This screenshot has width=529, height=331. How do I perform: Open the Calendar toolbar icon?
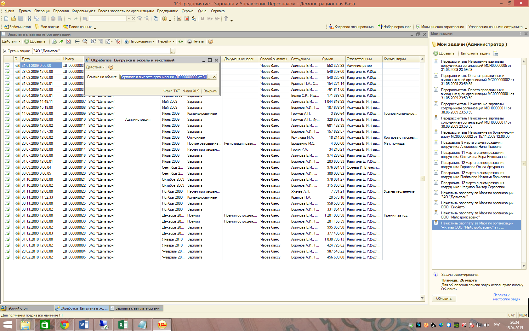coord(186,19)
